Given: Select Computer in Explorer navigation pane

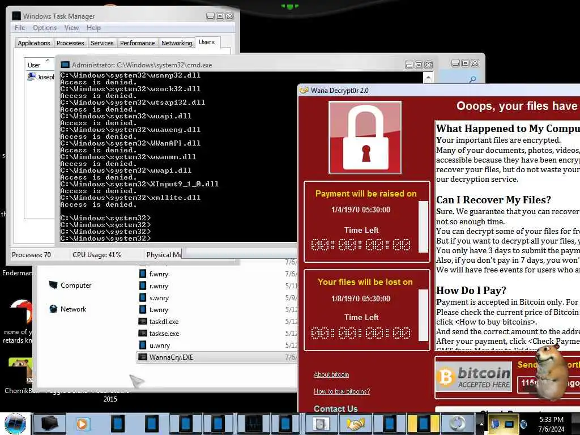Looking at the screenshot, I should point(71,285).
